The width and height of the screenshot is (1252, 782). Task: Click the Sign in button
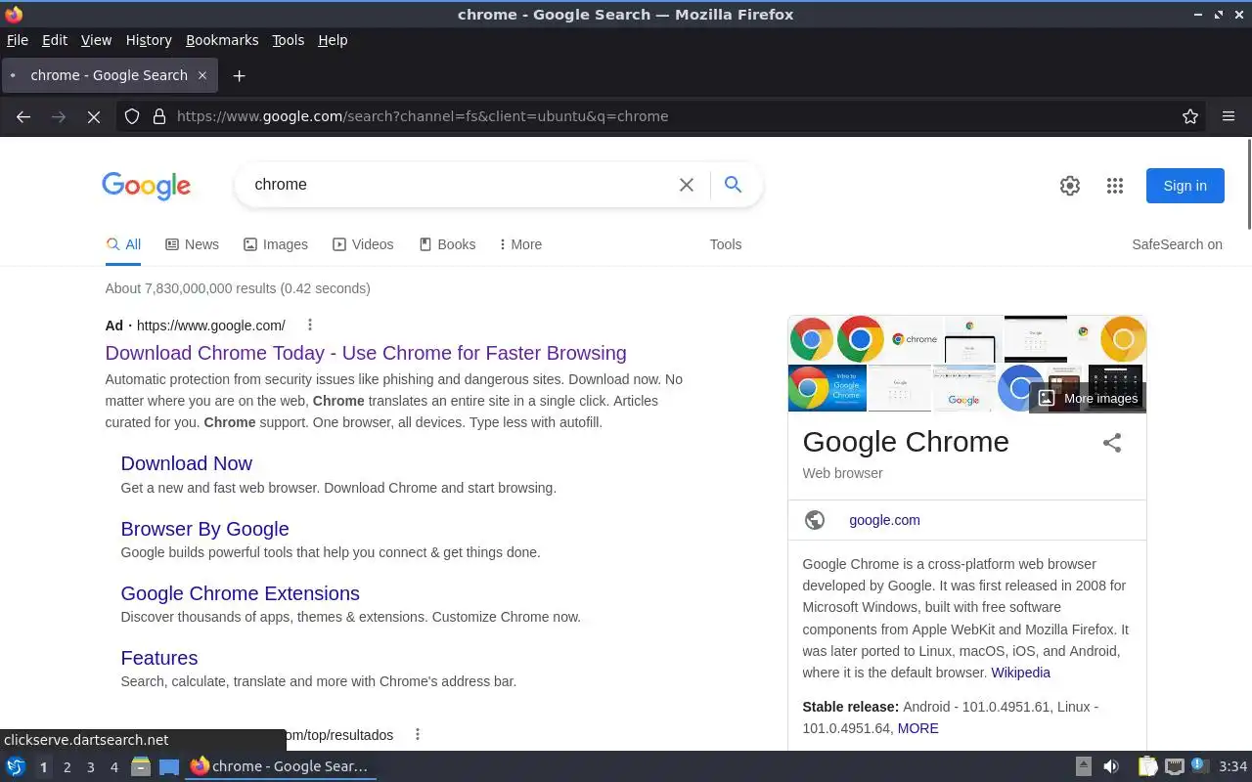pyautogui.click(x=1185, y=186)
